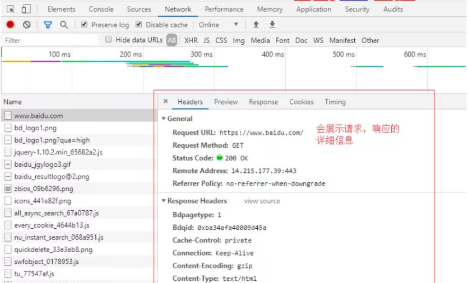Switch to the Sources panel
This screenshot has width=468, height=283.
coord(139,10)
